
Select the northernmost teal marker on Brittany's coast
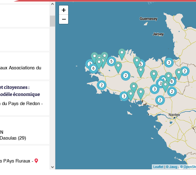click(122, 53)
